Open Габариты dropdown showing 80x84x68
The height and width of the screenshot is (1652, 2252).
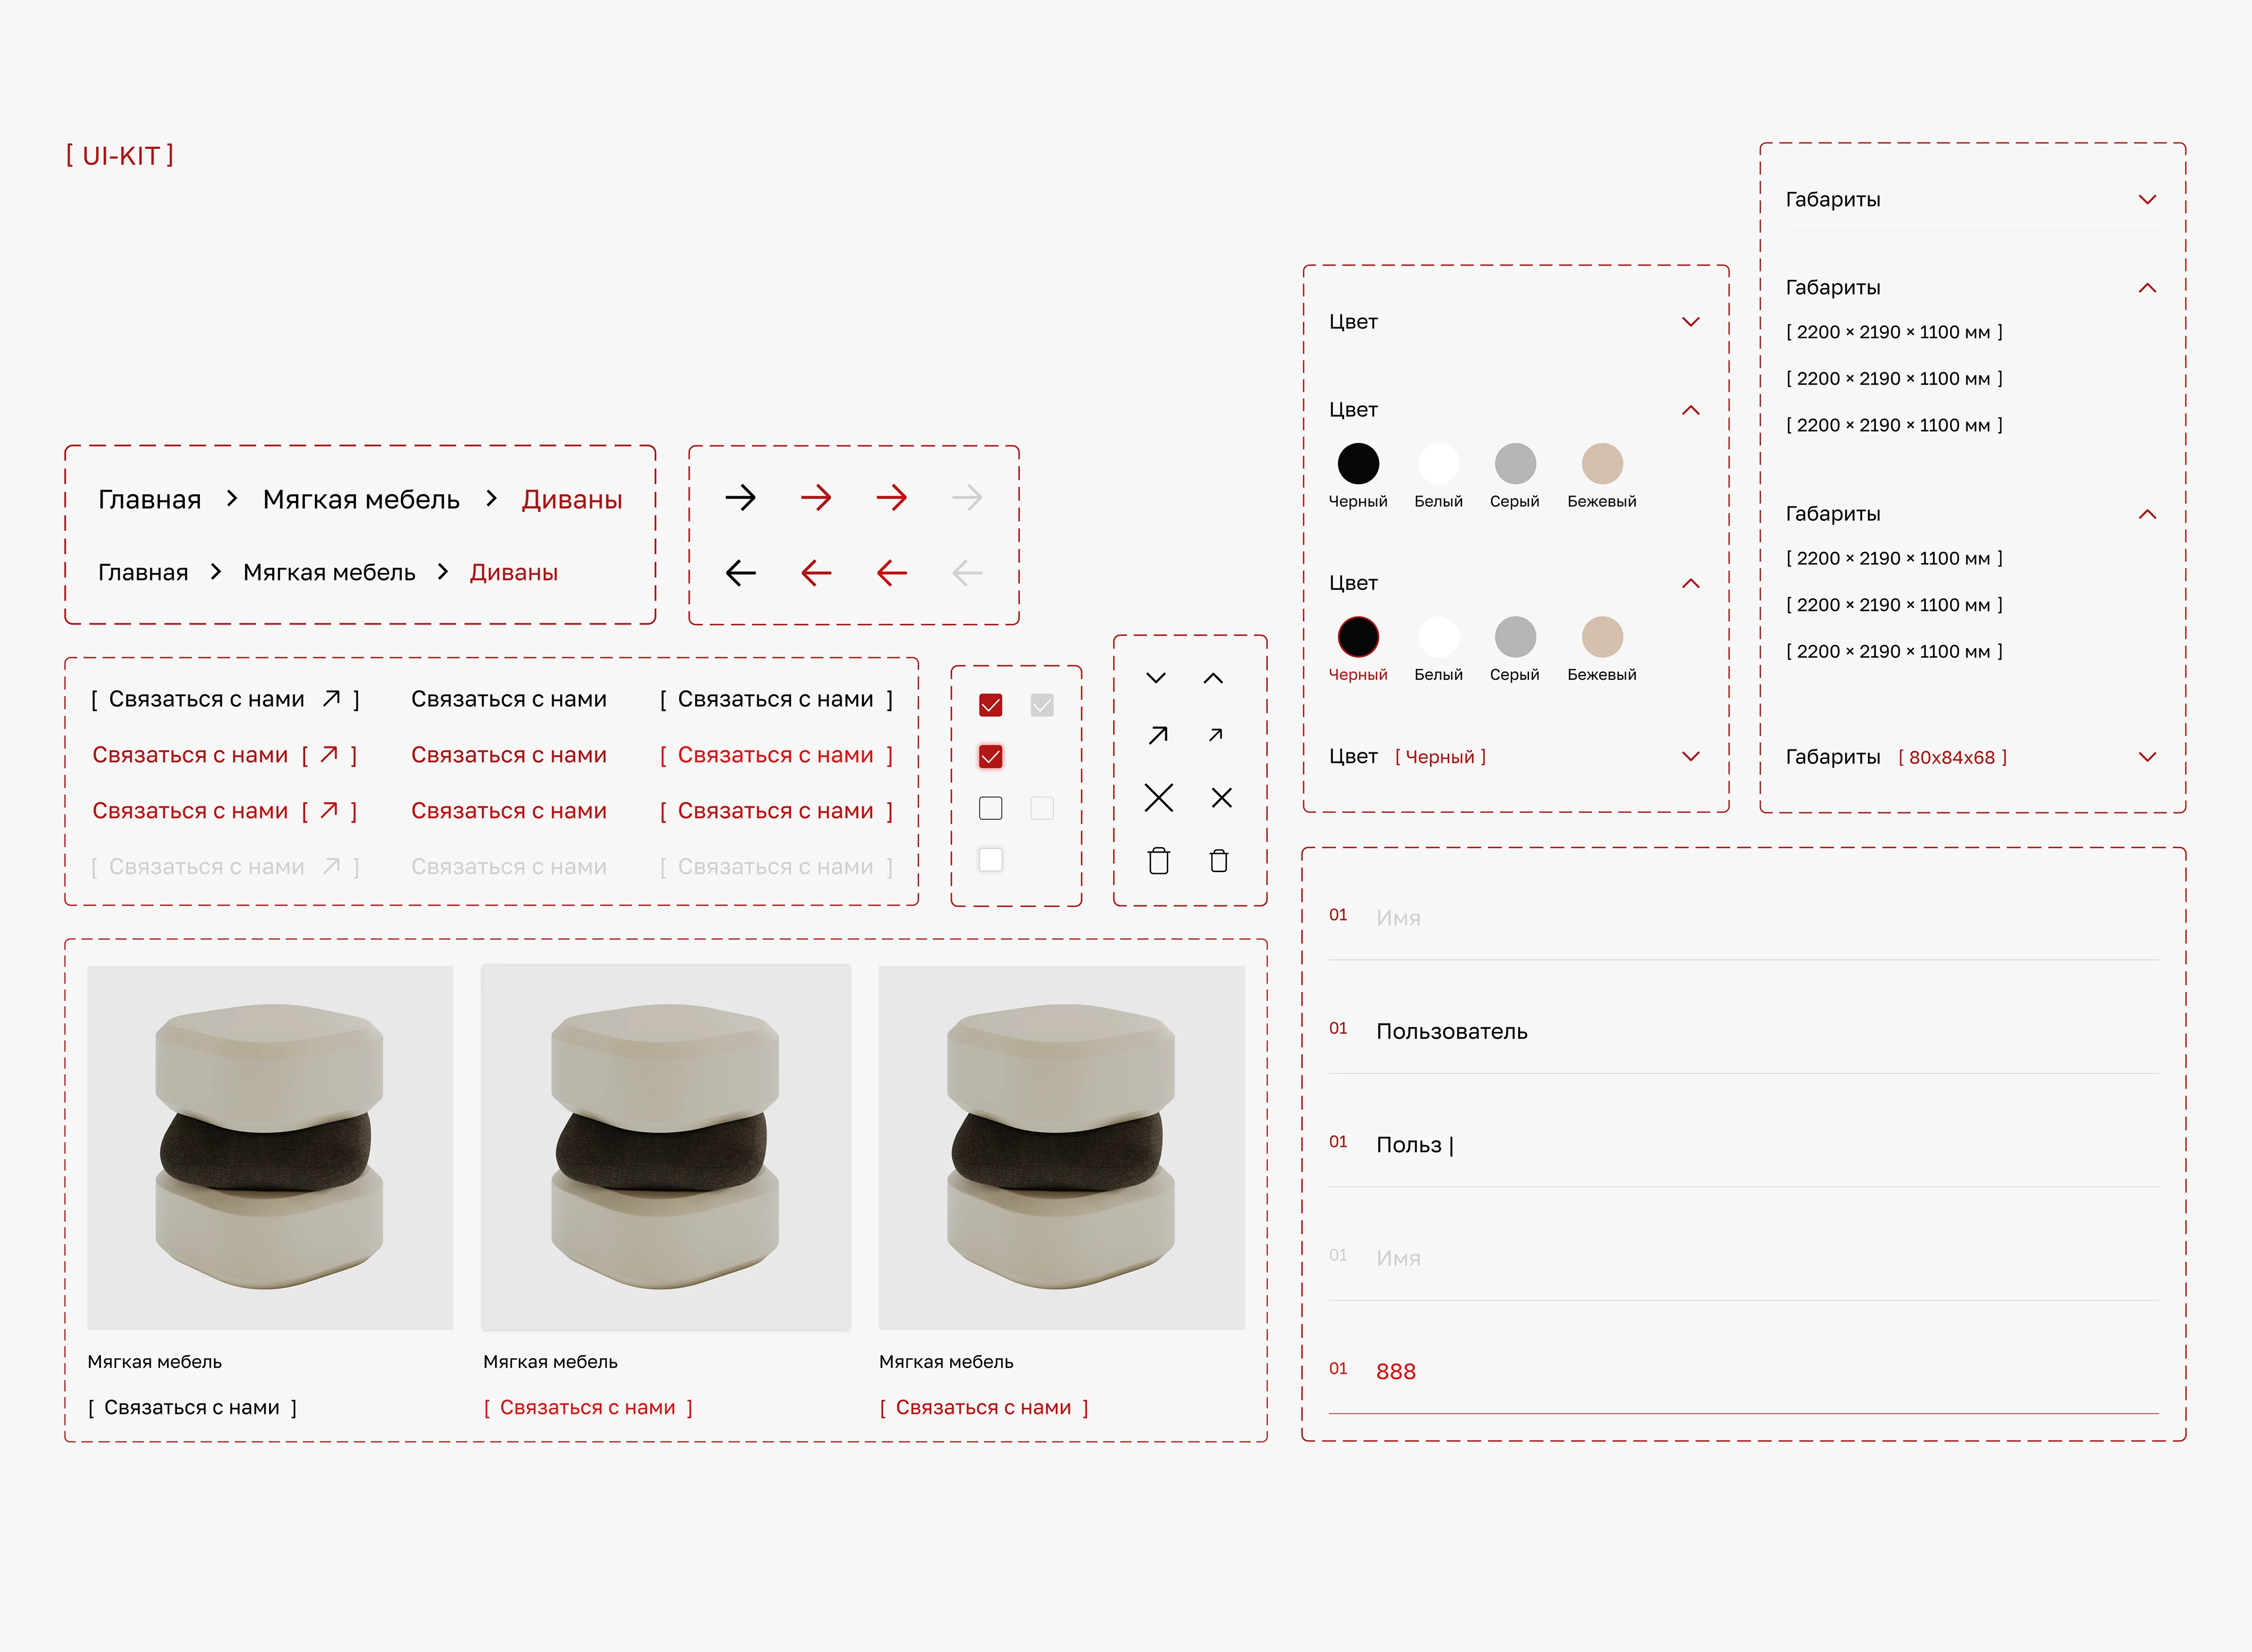(2146, 757)
